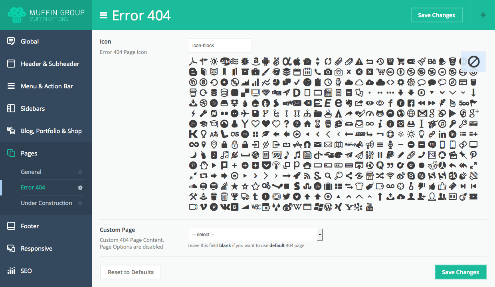Select the horseshoe magnet icon
495x287 pixels.
pyautogui.click(x=307, y=145)
